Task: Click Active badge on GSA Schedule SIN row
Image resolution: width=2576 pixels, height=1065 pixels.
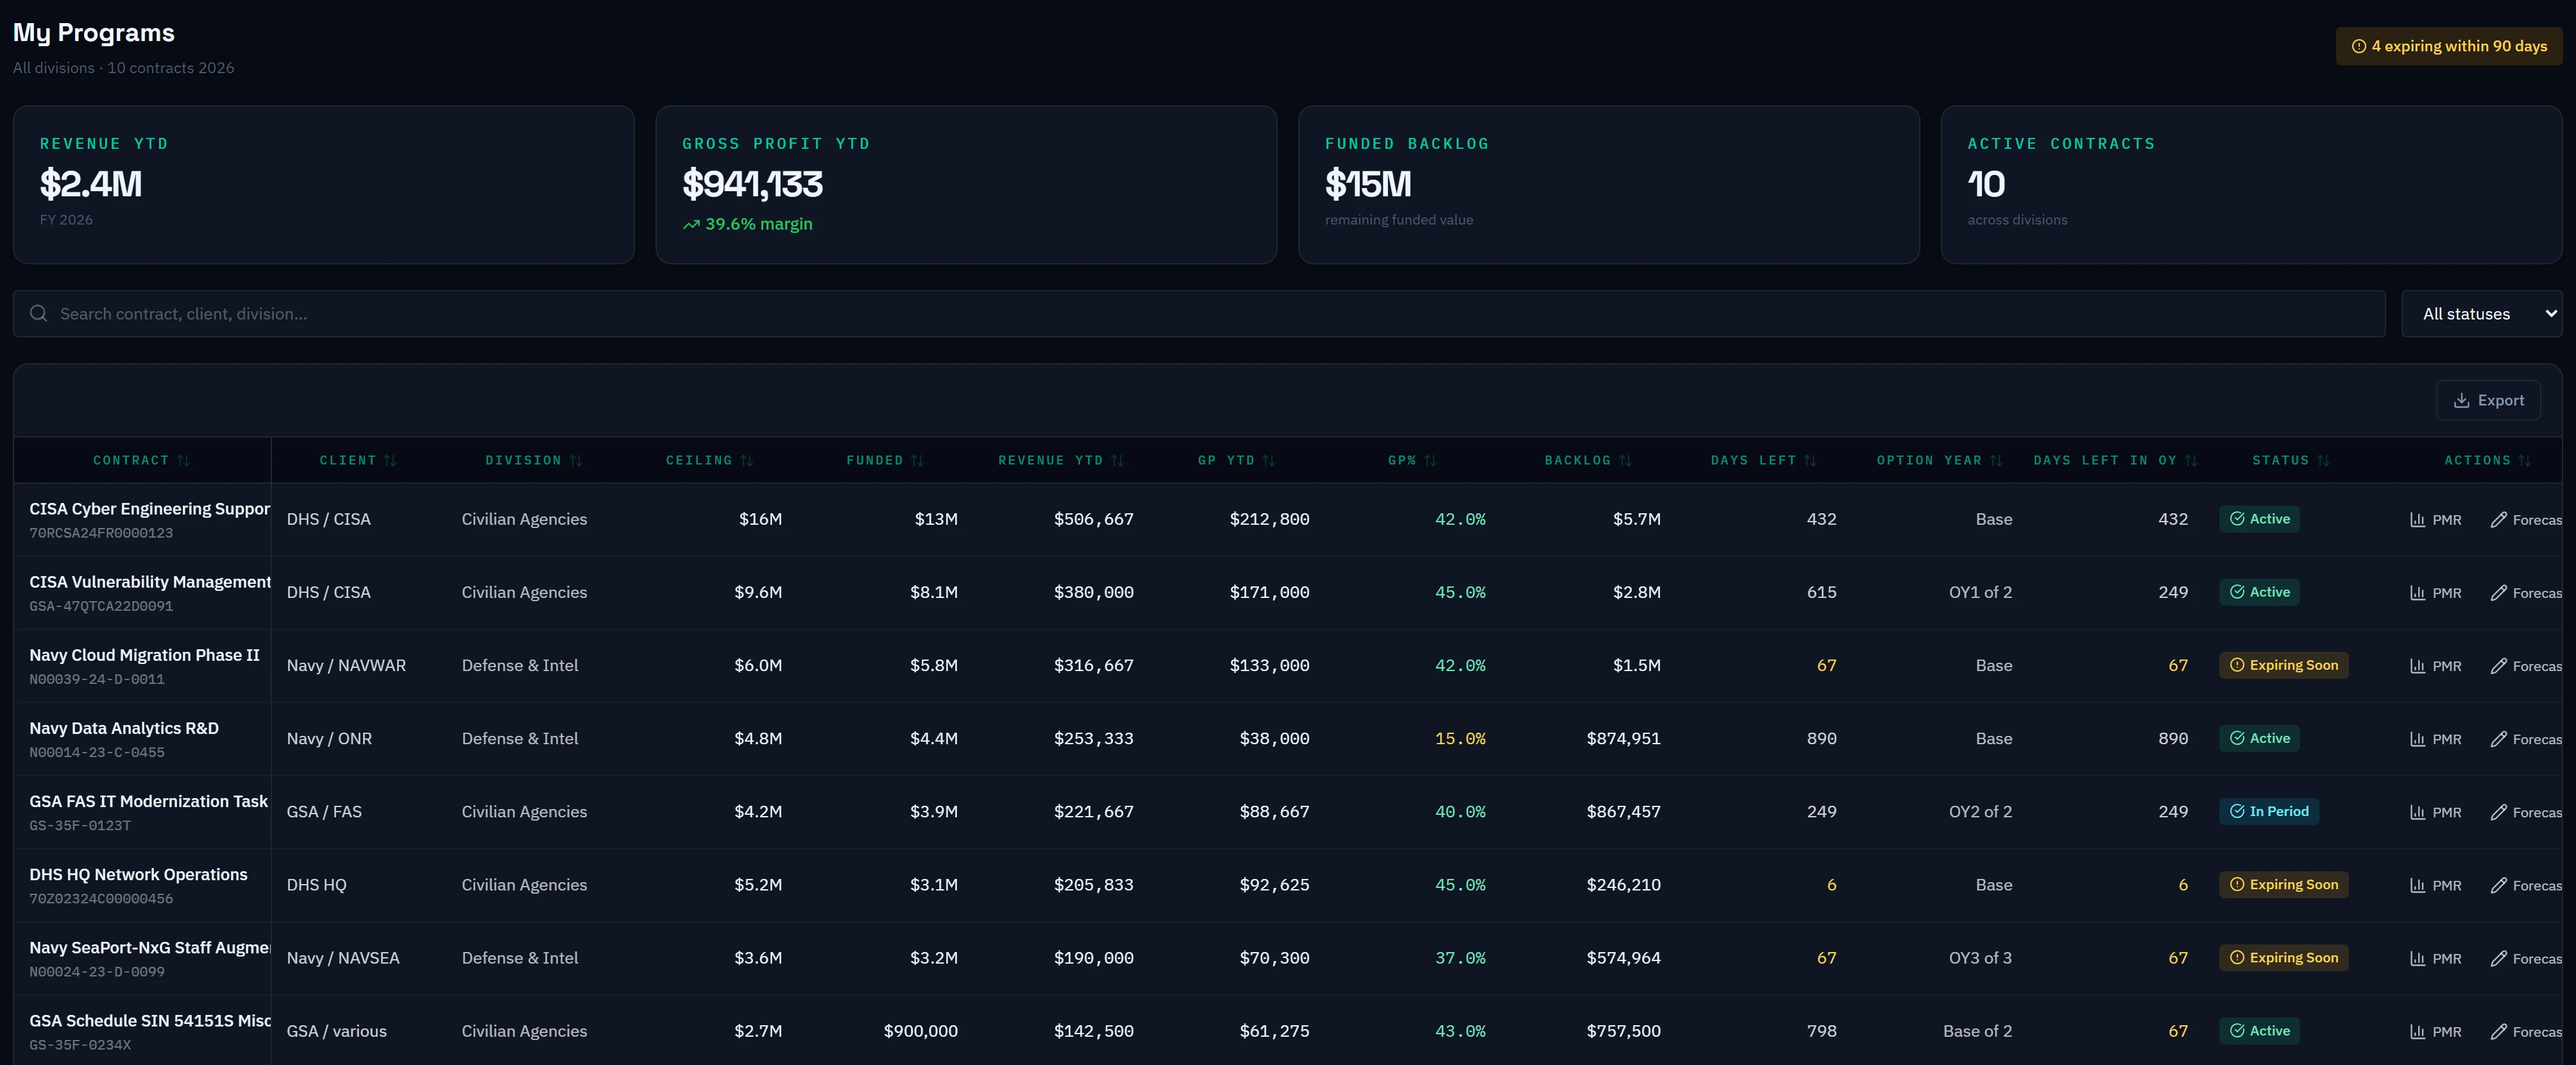Action: (2259, 1030)
